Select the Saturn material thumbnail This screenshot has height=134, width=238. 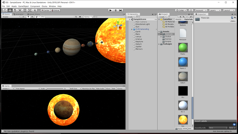(183, 77)
